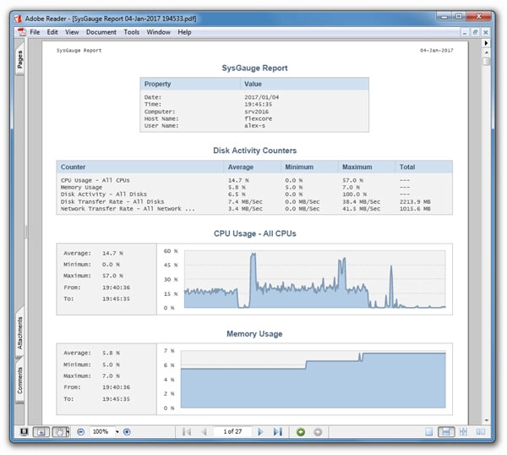Click the 04-Jan-2017 page header date
507x455 pixels.
pos(437,51)
